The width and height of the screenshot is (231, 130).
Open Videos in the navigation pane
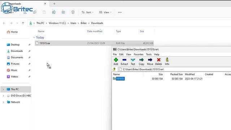(x=12, y=77)
